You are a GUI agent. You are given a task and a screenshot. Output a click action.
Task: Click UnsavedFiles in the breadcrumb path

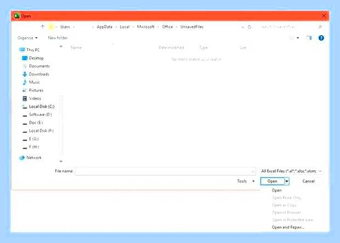pos(192,27)
